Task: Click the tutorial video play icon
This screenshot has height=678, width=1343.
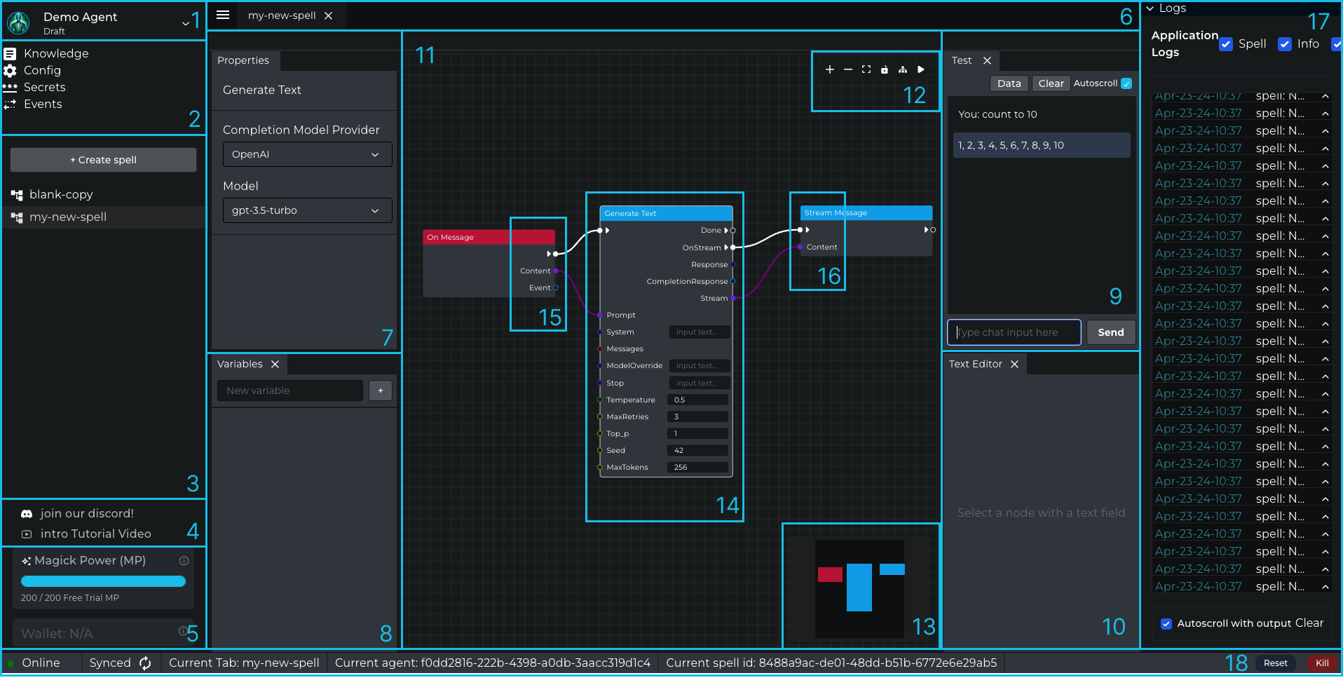Action: (27, 534)
